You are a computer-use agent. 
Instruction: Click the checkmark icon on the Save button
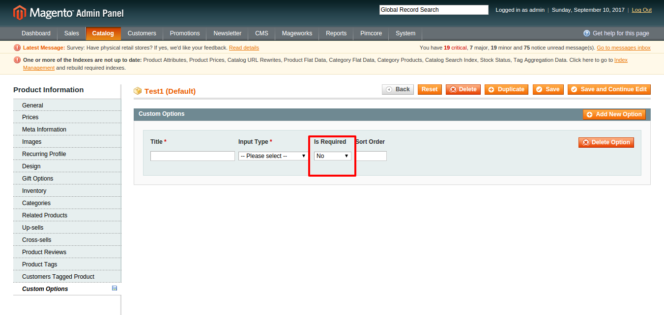[540, 89]
